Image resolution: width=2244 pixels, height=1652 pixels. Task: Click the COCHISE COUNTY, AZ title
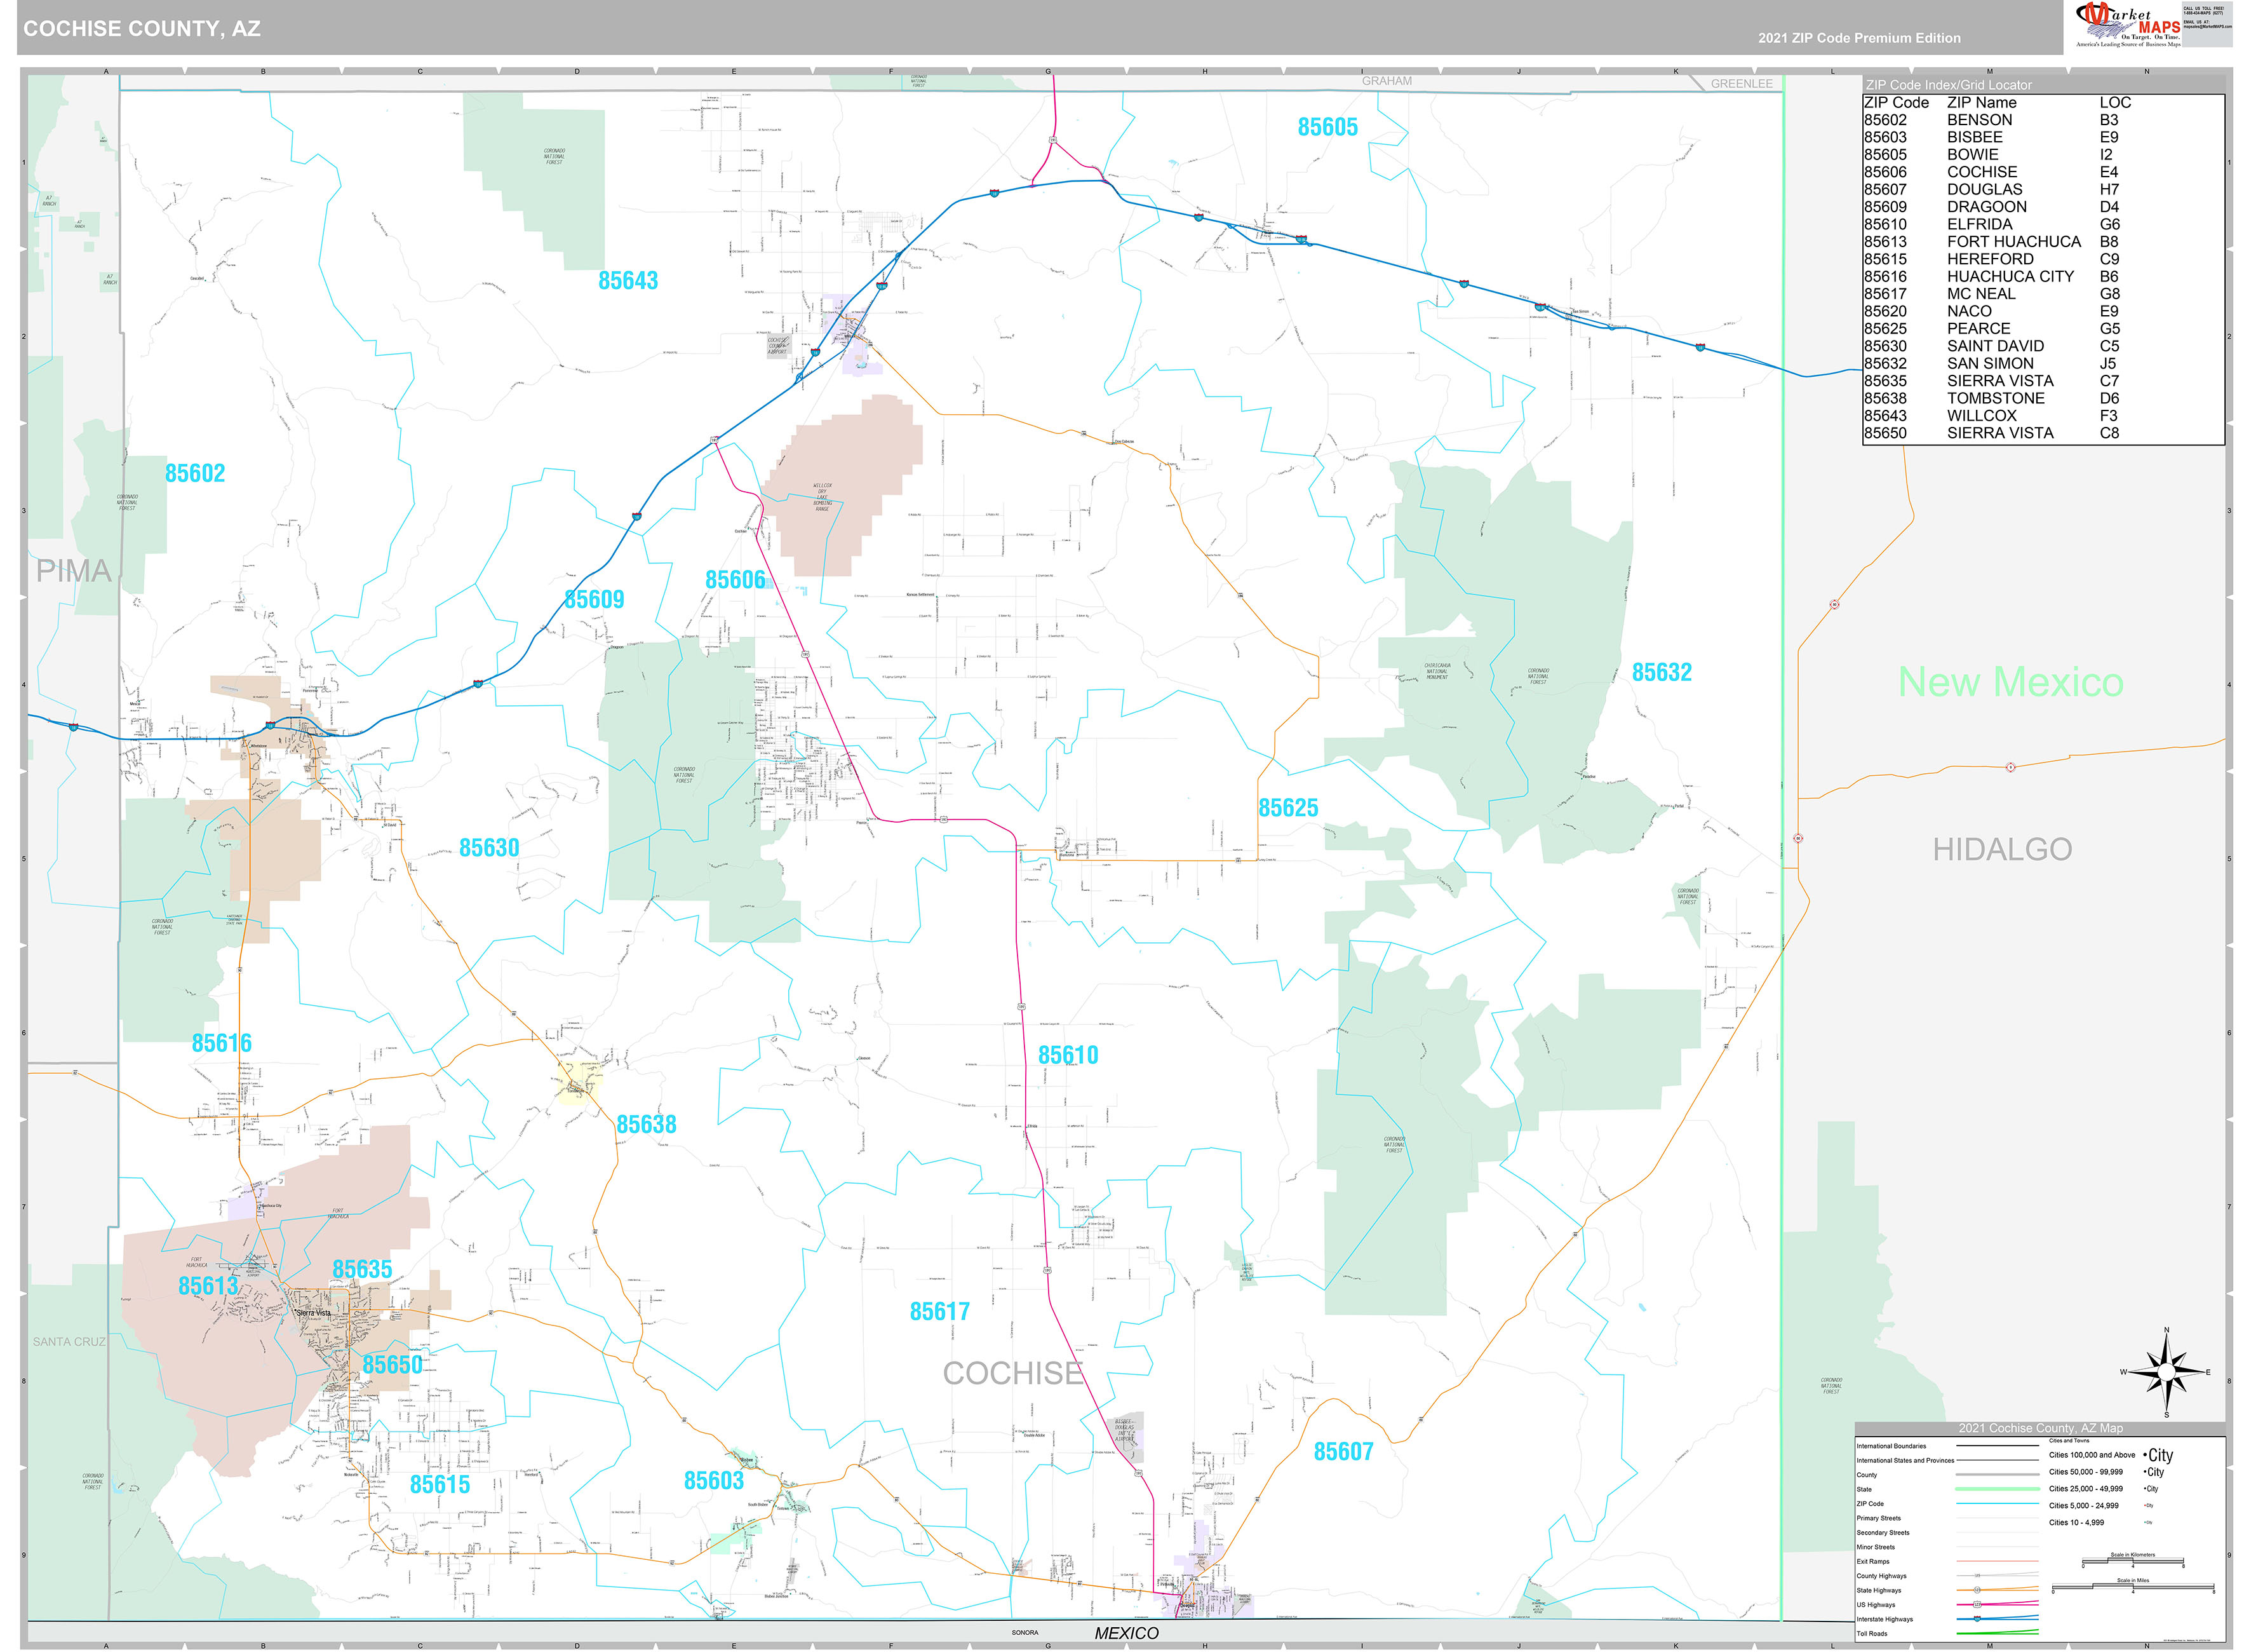click(142, 29)
